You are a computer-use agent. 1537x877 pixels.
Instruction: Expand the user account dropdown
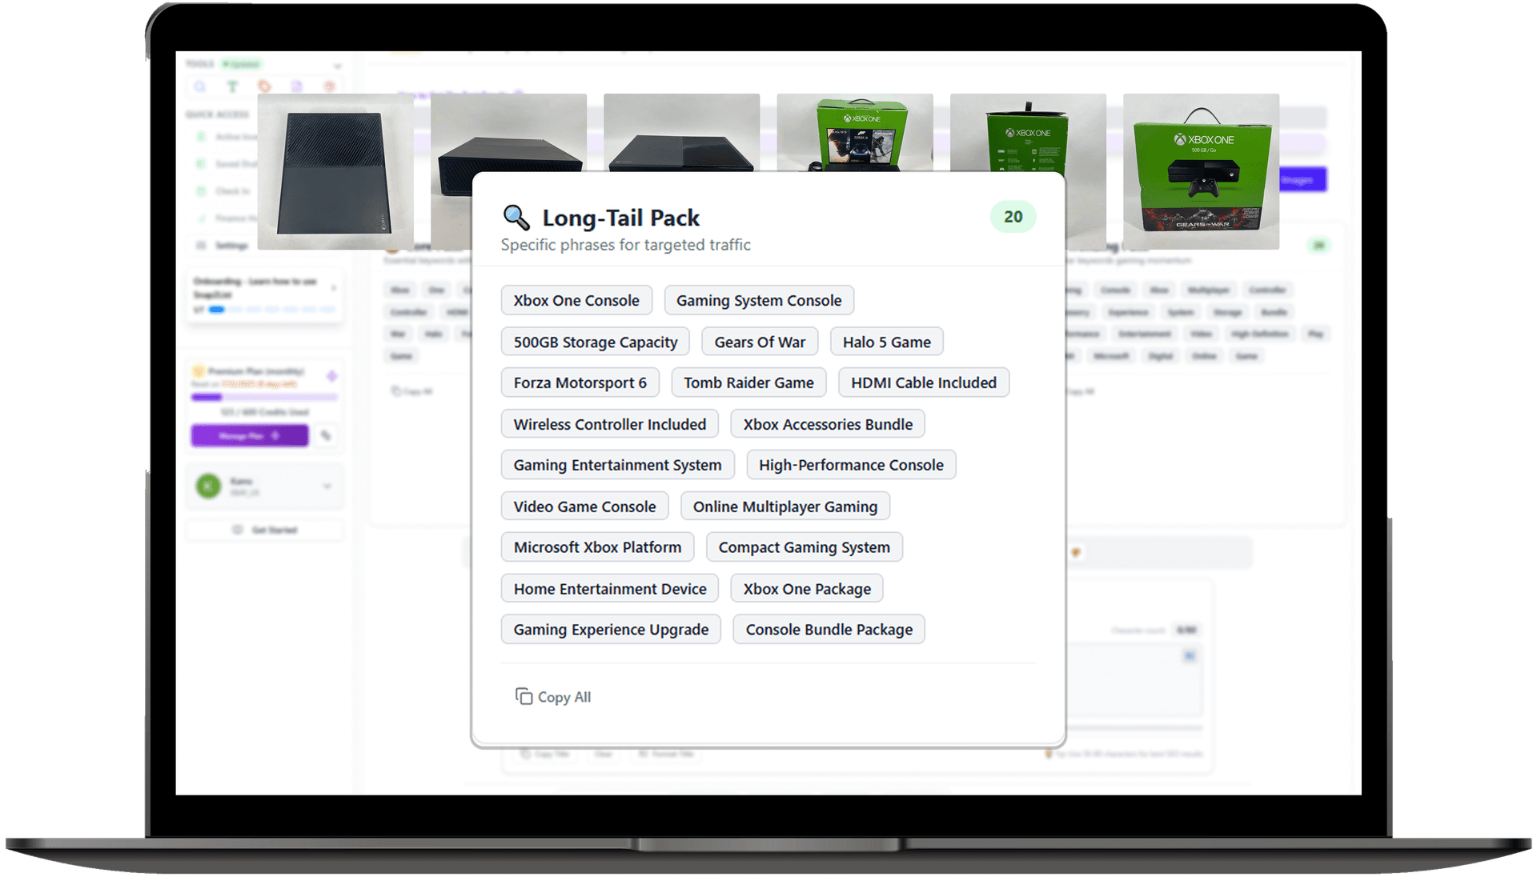point(327,486)
